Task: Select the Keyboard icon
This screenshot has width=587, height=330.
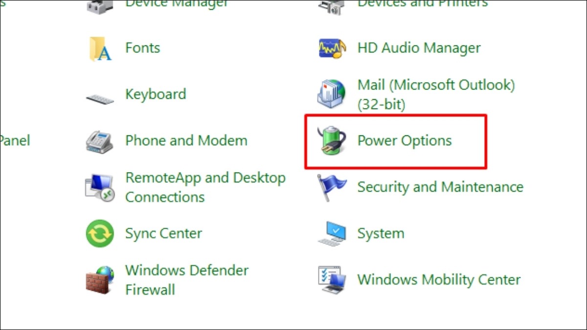Action: [x=100, y=99]
